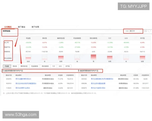The width and height of the screenshot is (152, 121).
Task: Click the QDII percentile bar rated 低
Action: [126, 57]
